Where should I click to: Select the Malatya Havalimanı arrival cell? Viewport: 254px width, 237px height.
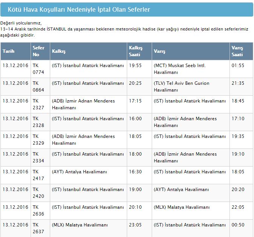pos(182,207)
